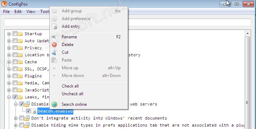256x129 pixels.
Task: Expand the SSL, OCSP tree node
Action: coord(9,69)
